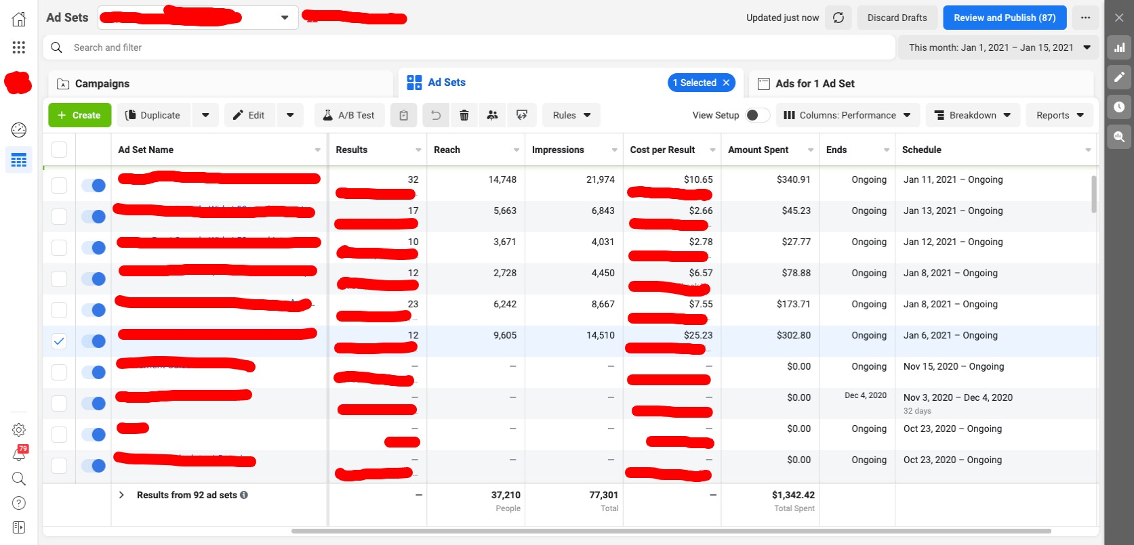Click the refresh icon beside Updated just now
The width and height of the screenshot is (1134, 545).
838,18
